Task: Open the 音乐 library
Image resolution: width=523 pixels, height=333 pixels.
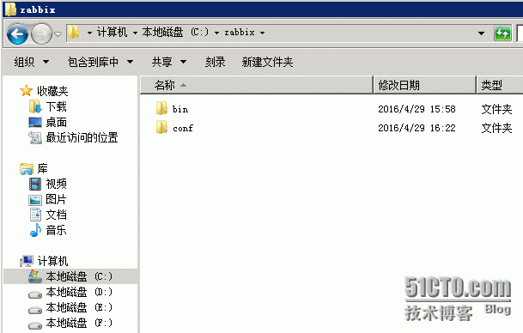Action: pos(56,230)
